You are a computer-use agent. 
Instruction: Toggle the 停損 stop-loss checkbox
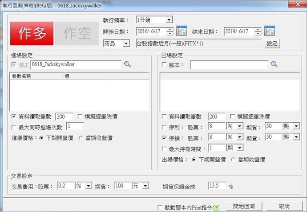[x=164, y=137]
